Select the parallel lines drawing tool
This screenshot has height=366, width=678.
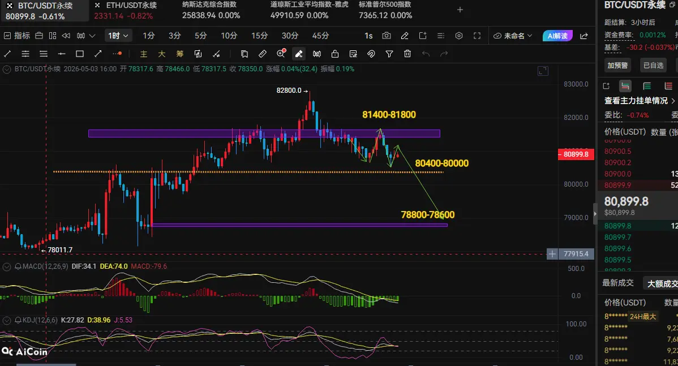click(x=44, y=54)
